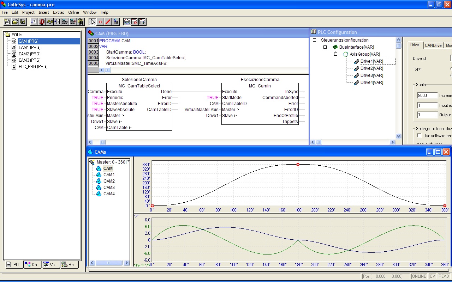
Task: Open the Visualizations tab in the organizer
Action: click(x=51, y=265)
